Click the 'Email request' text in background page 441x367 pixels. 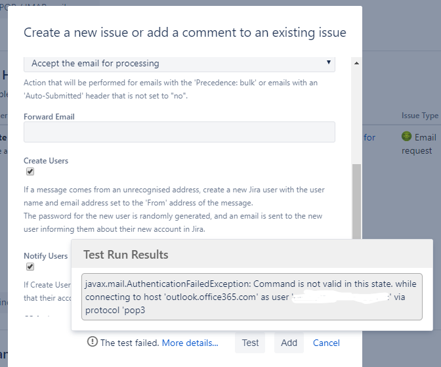coord(419,144)
